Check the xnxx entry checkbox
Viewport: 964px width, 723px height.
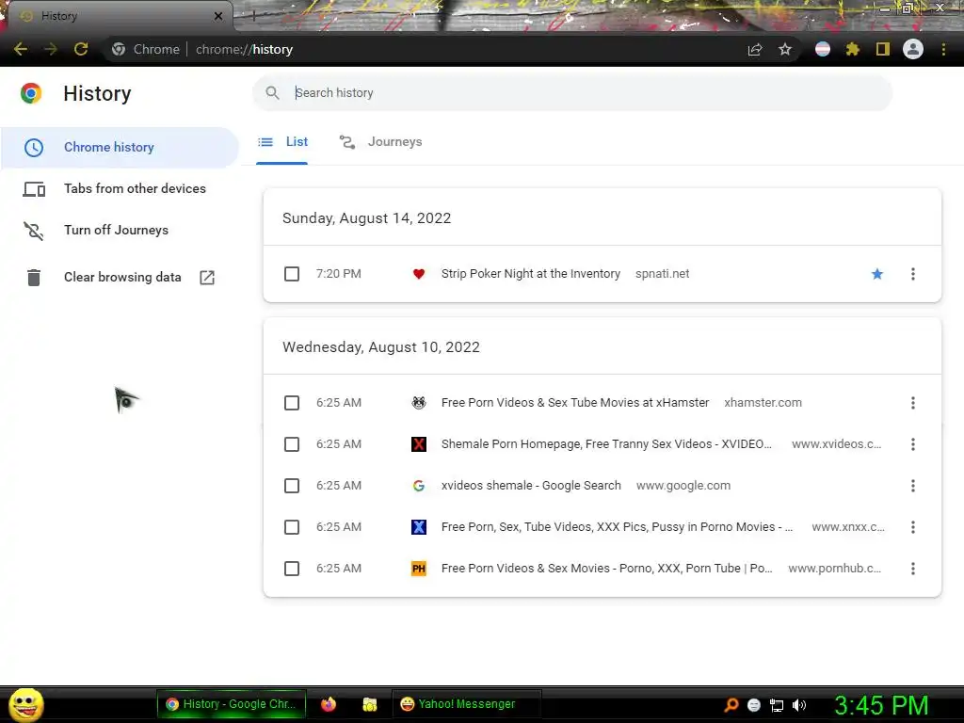[x=292, y=527]
